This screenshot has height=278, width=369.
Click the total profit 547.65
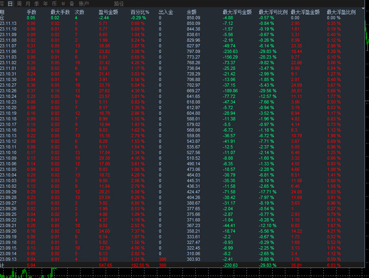106,265
